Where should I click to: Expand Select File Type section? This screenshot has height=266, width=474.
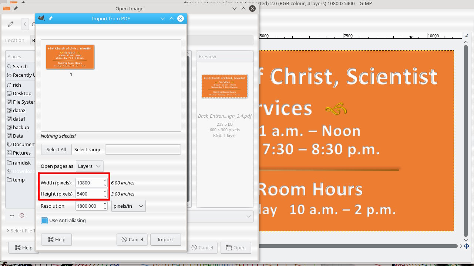click(21, 231)
